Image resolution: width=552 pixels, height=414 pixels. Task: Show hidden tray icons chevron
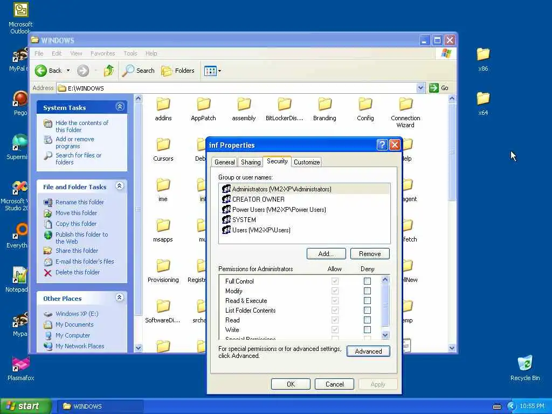[x=511, y=406]
